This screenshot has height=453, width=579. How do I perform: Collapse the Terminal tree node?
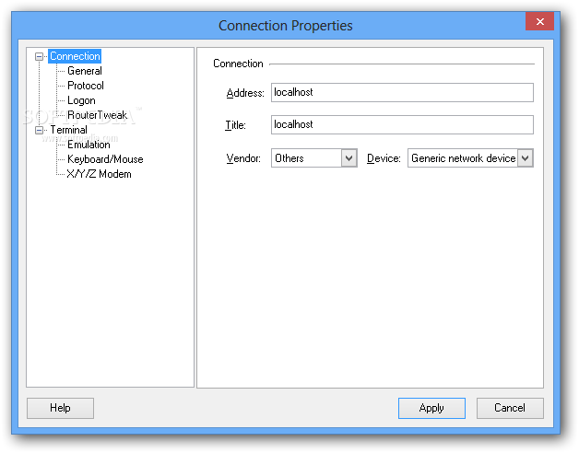[x=39, y=130]
